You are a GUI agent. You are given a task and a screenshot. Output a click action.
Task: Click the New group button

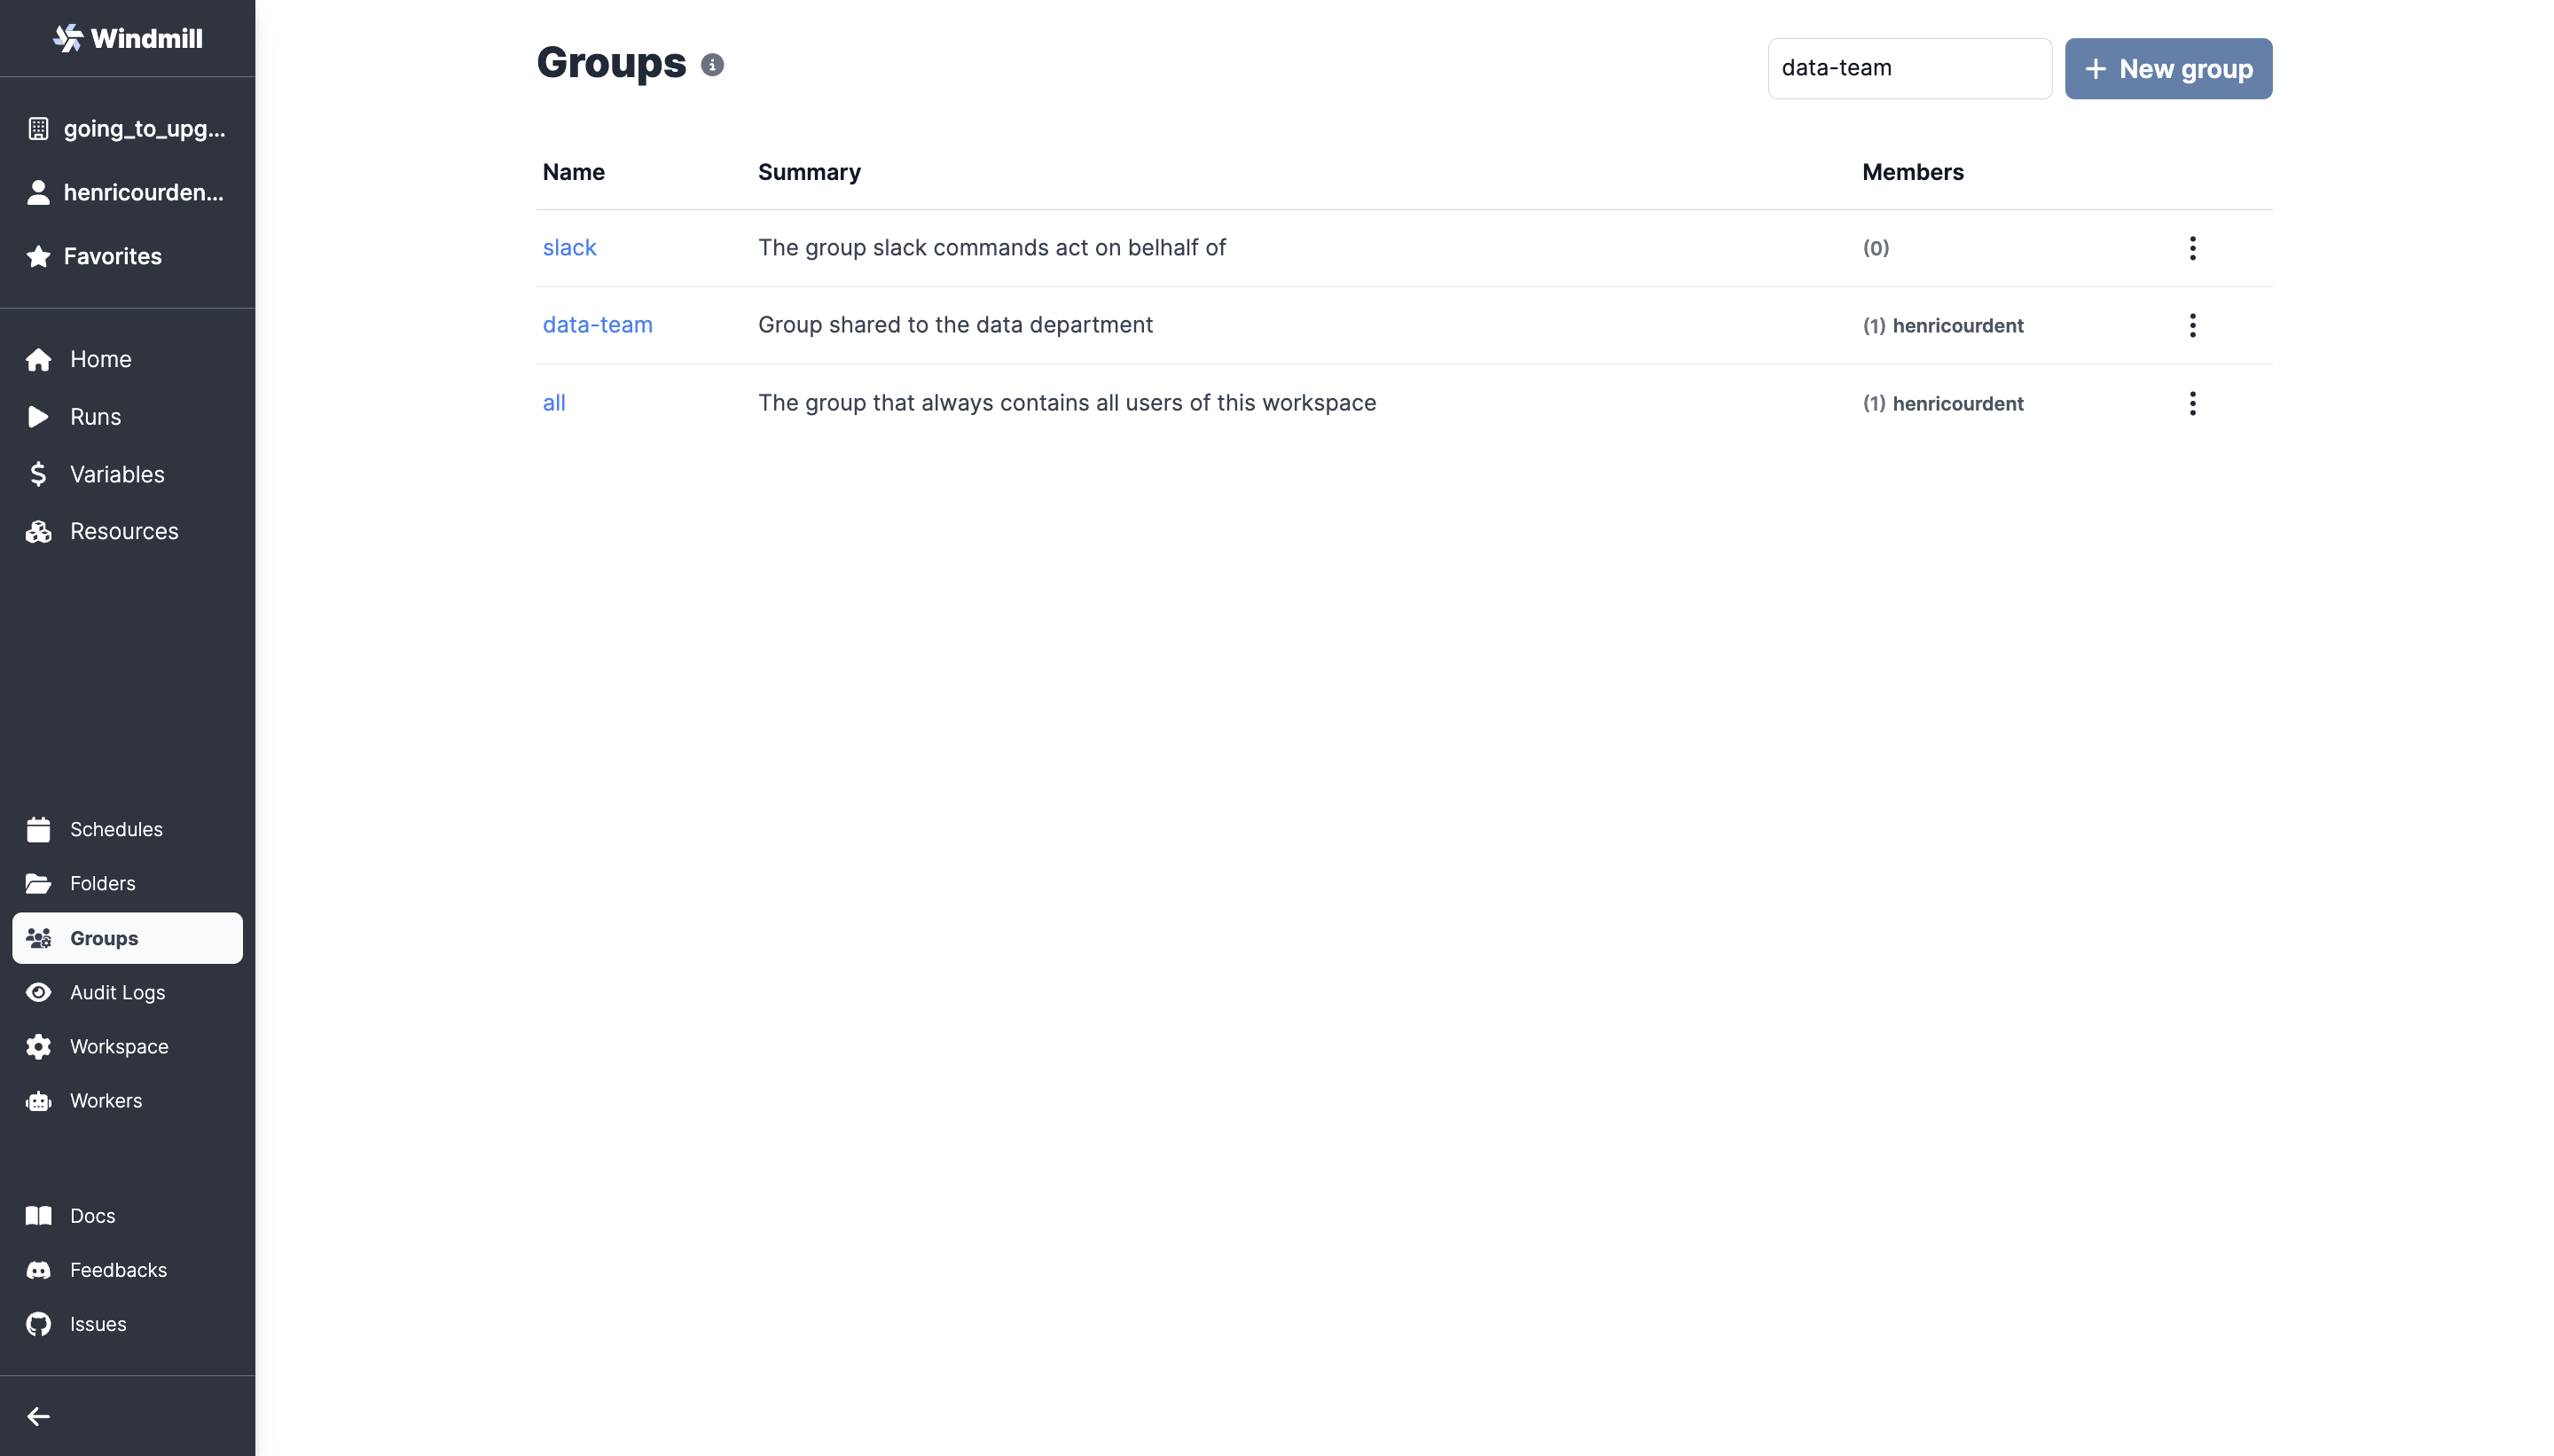[x=2168, y=68]
